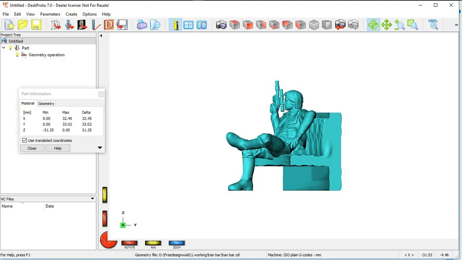The height and width of the screenshot is (260, 462).
Task: Activate the green rotate mouse tool
Action: point(373,25)
